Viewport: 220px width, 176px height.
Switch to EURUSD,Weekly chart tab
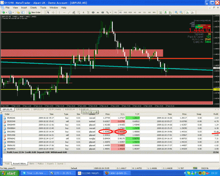pos(23,109)
